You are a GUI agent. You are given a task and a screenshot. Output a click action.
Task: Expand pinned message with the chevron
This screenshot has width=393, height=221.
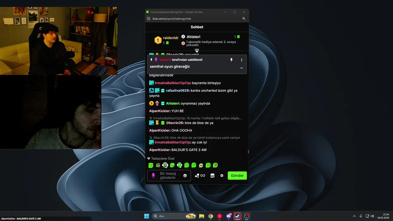242,68
